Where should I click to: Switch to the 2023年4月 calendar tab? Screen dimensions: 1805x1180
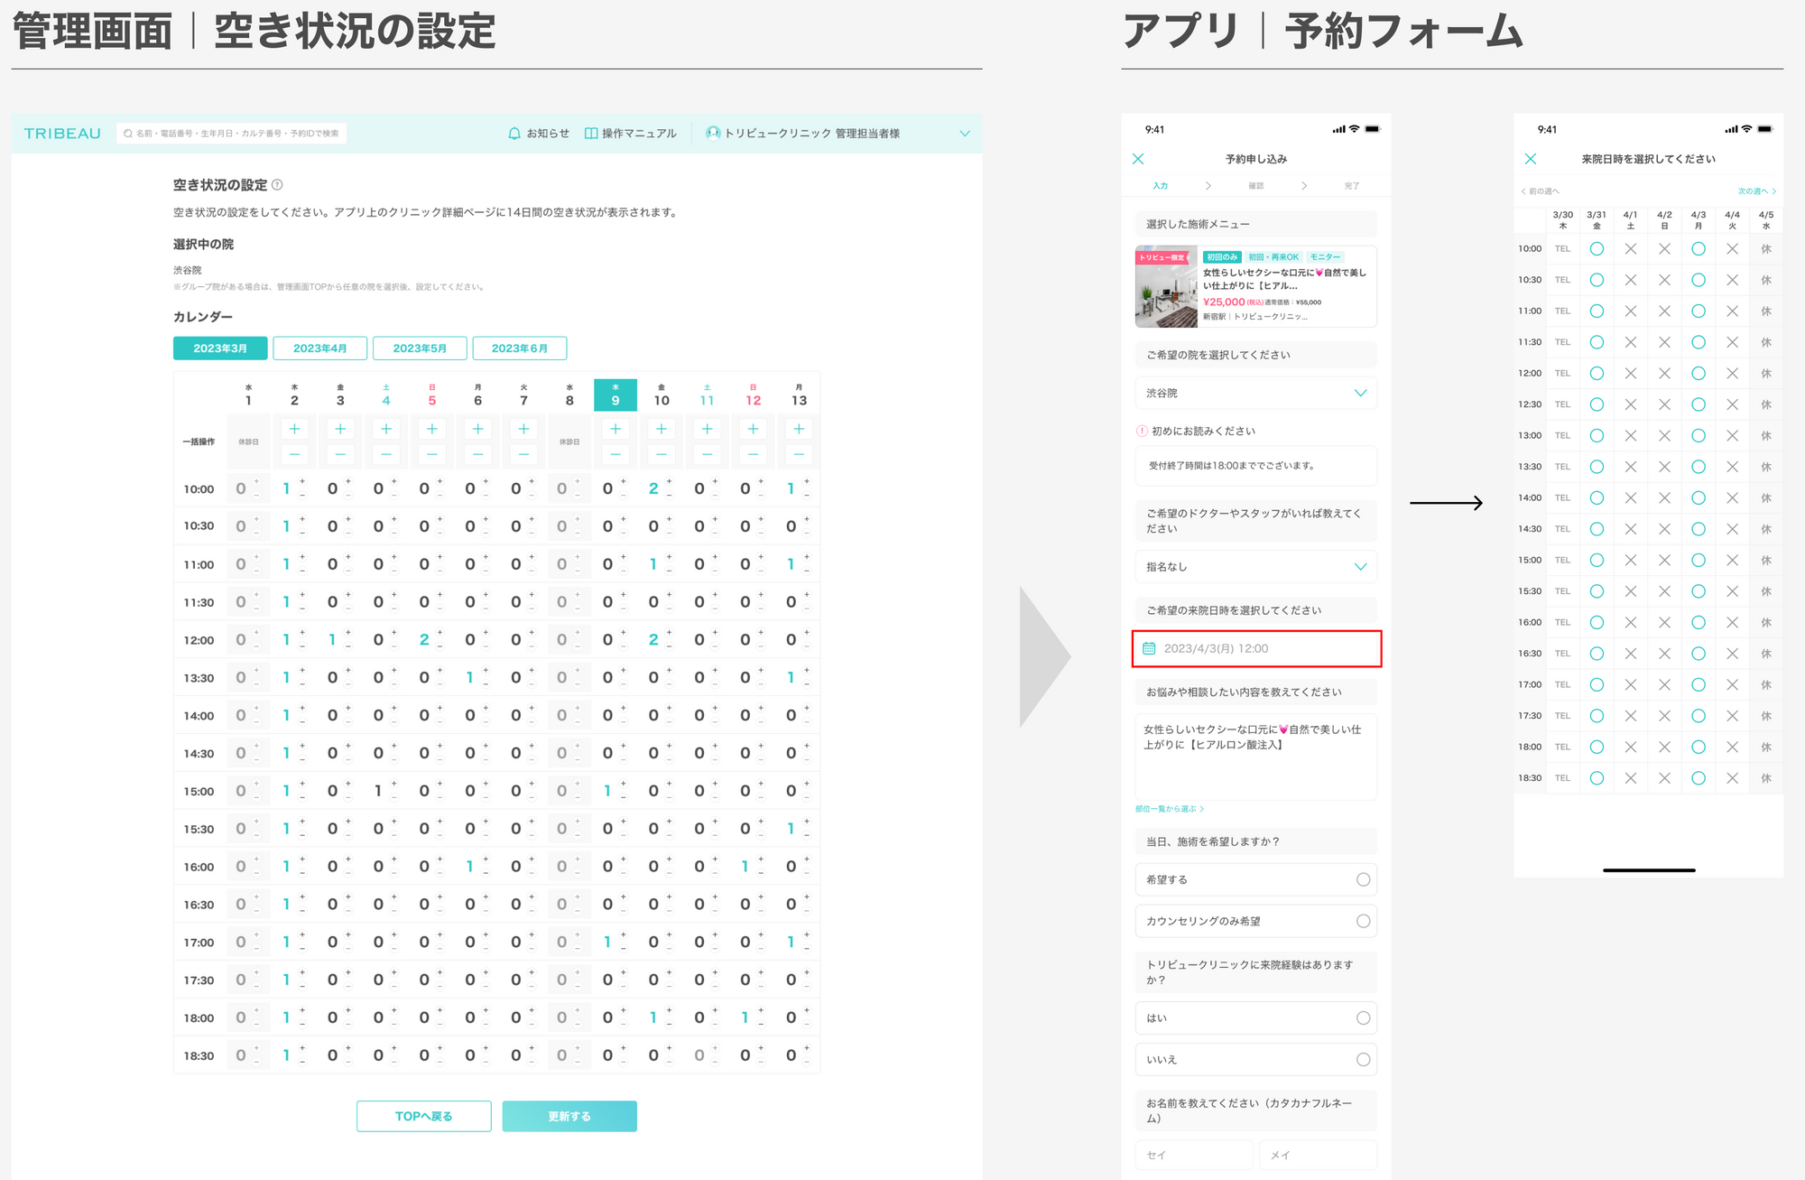click(x=319, y=348)
